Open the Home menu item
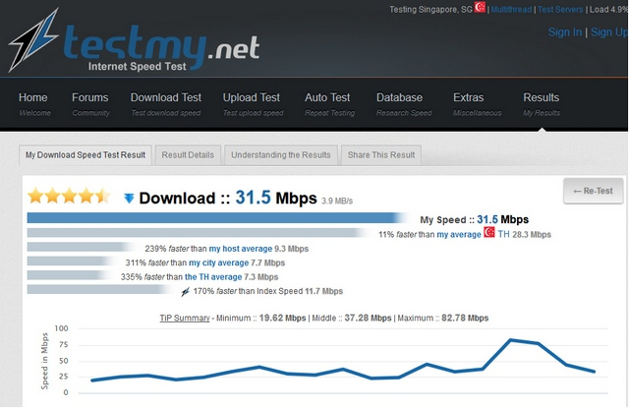The height and width of the screenshot is (408, 629). (32, 103)
